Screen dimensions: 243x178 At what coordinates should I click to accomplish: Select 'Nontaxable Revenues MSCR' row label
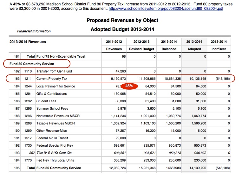(58, 116)
